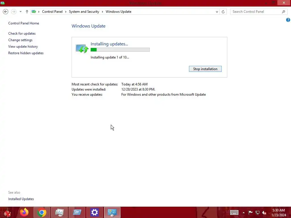The height and width of the screenshot is (218, 291).
Task: Open the Control Panel breadcrumb
Action: click(x=52, y=12)
